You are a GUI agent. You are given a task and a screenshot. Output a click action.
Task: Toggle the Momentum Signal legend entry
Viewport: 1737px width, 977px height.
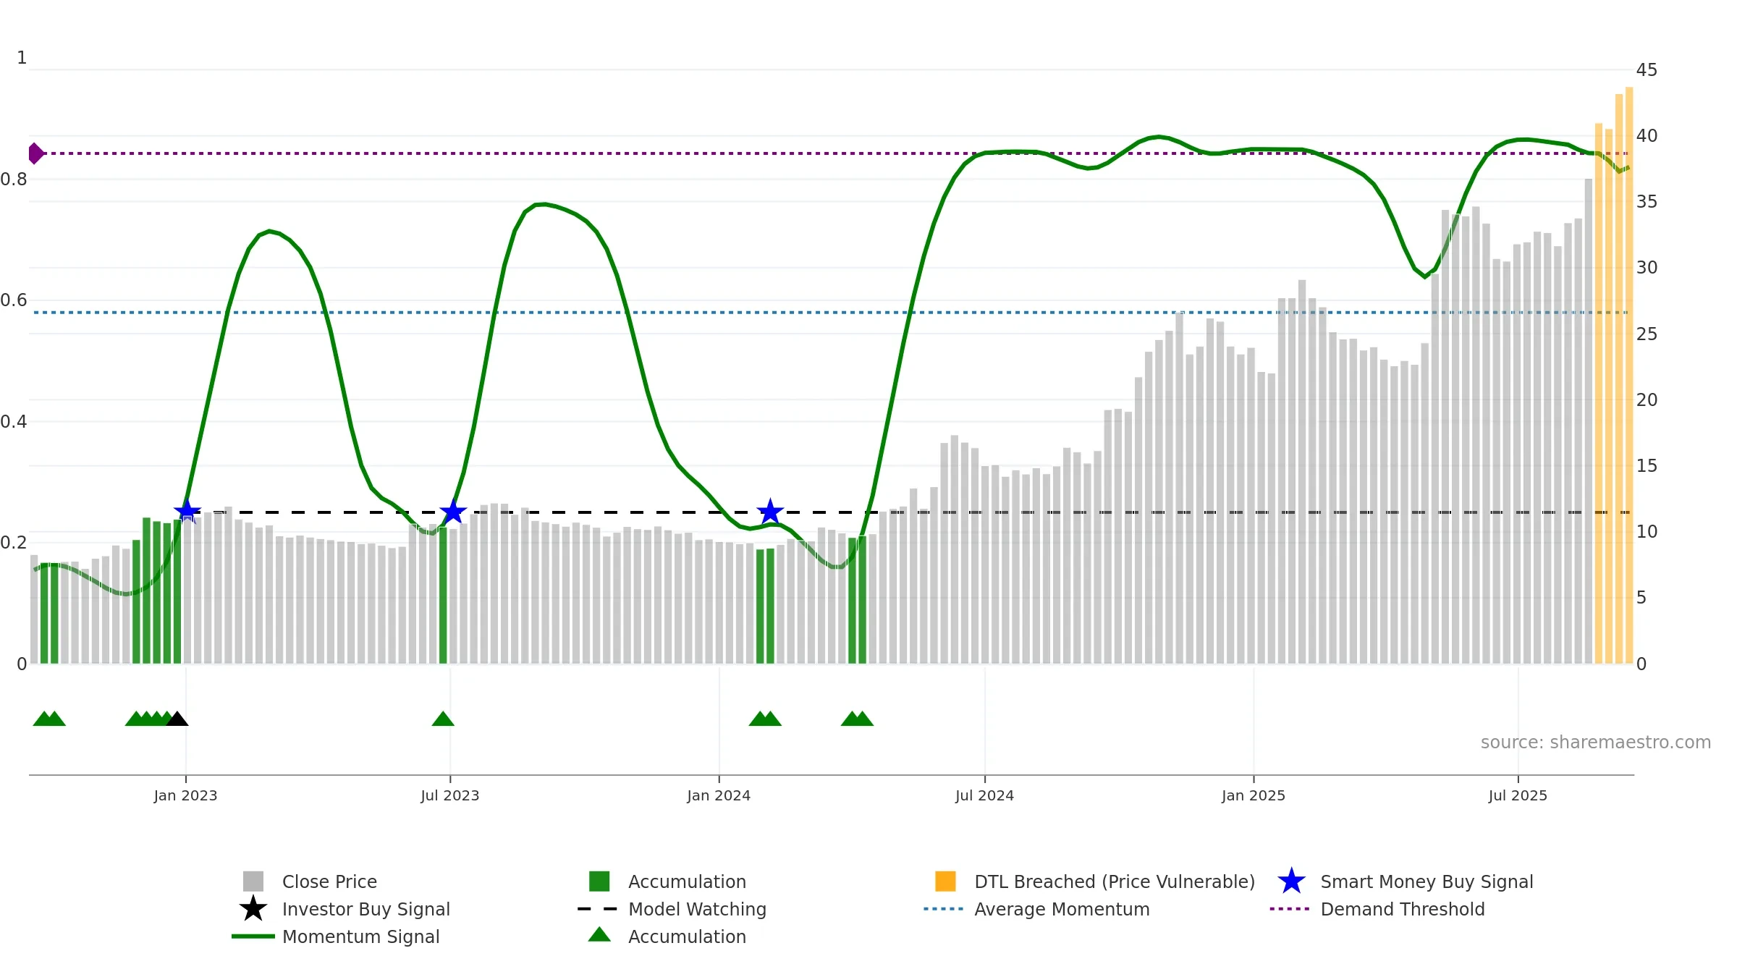(x=336, y=936)
